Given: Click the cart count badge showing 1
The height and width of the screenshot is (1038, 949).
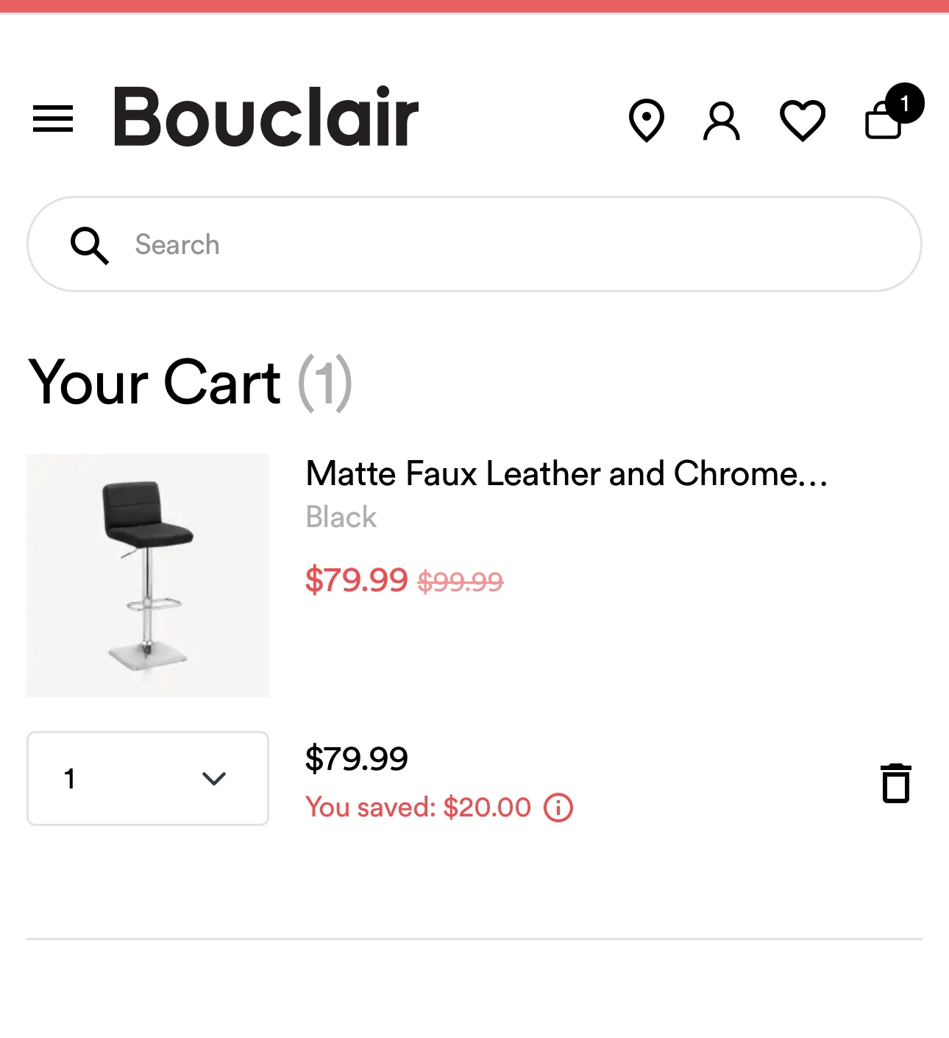Looking at the screenshot, I should tap(905, 103).
